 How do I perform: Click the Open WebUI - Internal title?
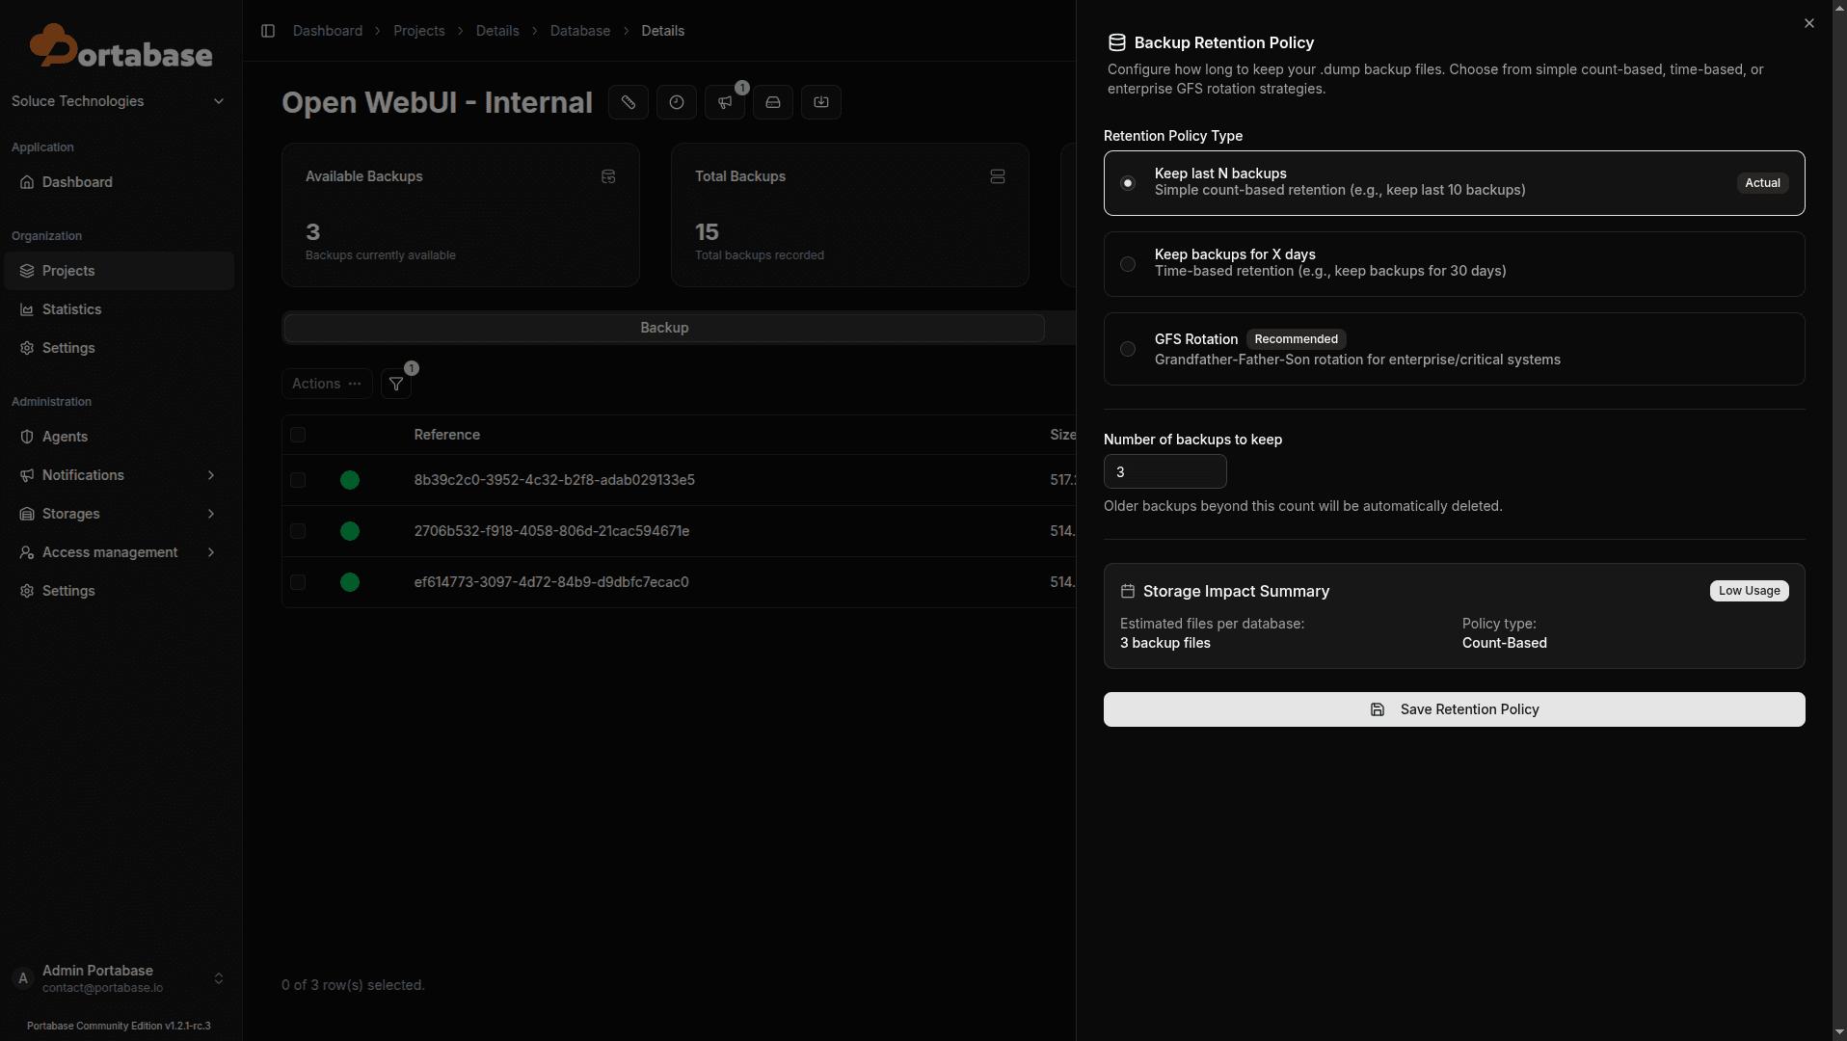437,102
